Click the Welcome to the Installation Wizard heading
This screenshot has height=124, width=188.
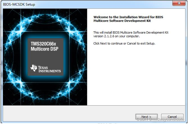coord(128,19)
